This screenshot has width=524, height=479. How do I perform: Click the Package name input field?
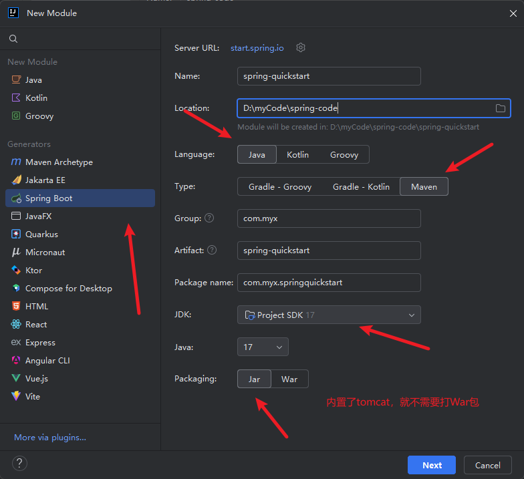(328, 283)
